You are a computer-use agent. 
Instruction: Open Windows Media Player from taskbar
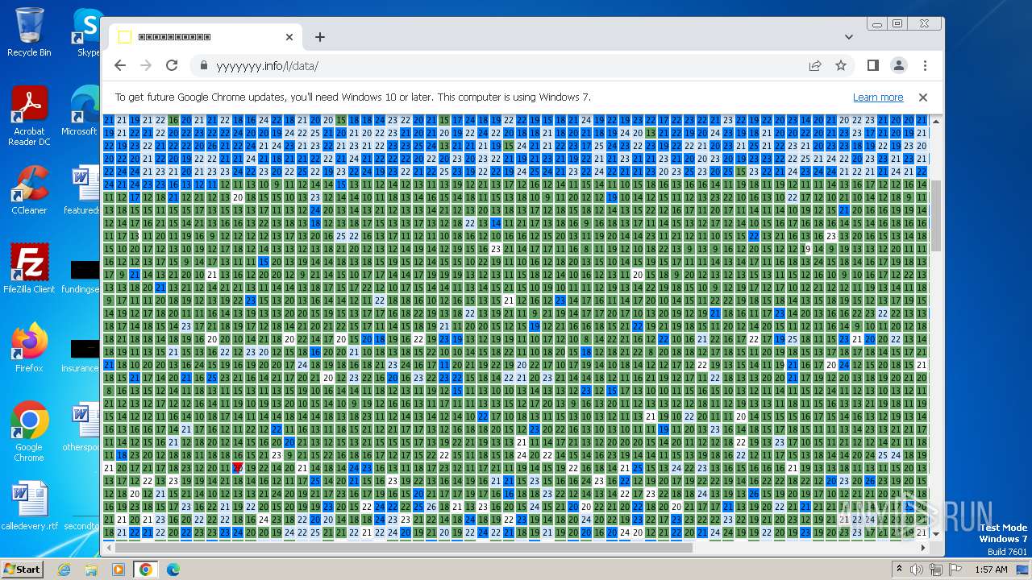(119, 570)
